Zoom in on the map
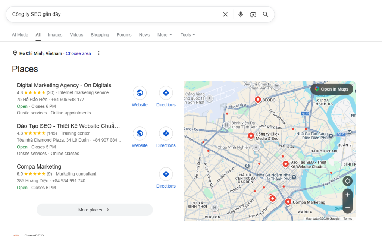 click(x=348, y=195)
